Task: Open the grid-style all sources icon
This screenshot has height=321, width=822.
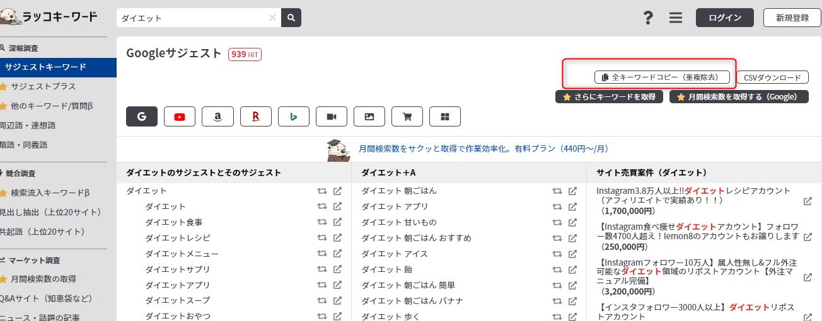Action: [445, 116]
